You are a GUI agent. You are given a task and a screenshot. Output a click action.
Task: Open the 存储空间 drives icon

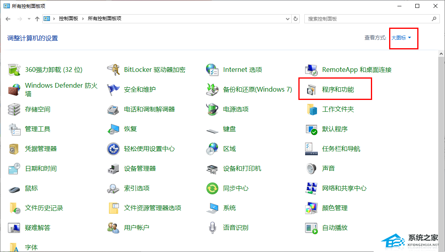(14, 109)
